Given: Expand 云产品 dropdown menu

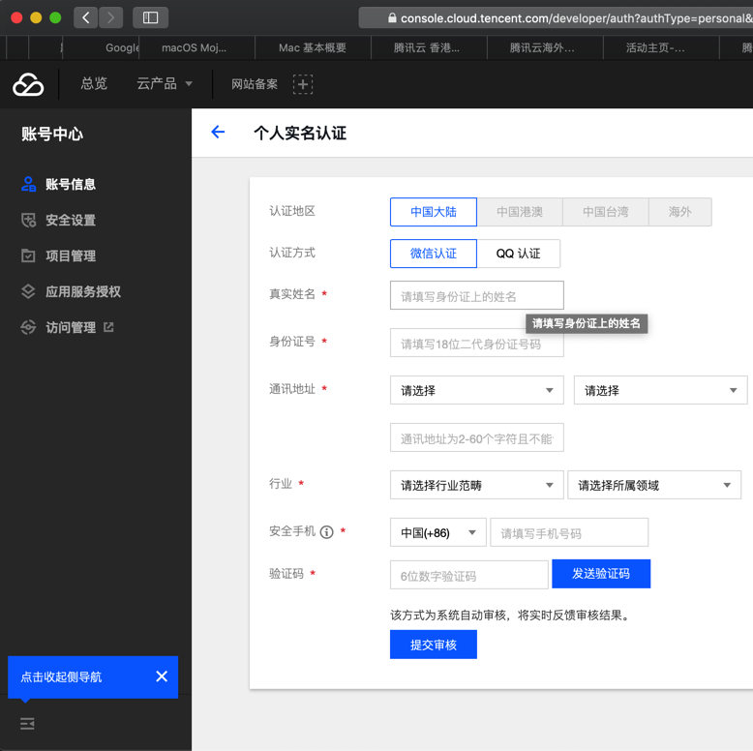Looking at the screenshot, I should coord(165,83).
